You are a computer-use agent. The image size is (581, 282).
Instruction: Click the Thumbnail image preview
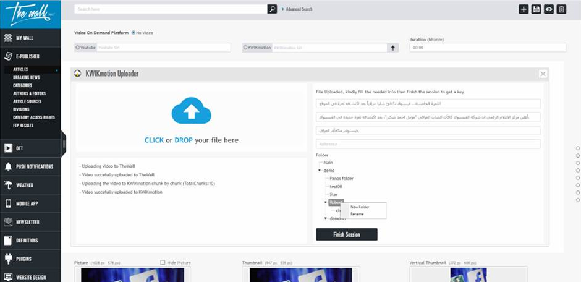pos(300,275)
